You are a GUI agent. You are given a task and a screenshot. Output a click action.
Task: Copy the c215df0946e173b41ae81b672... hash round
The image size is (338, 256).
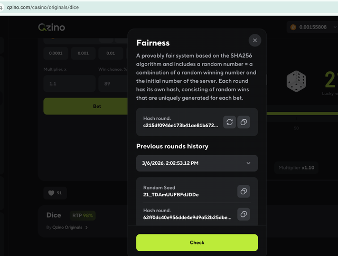pyautogui.click(x=243, y=122)
